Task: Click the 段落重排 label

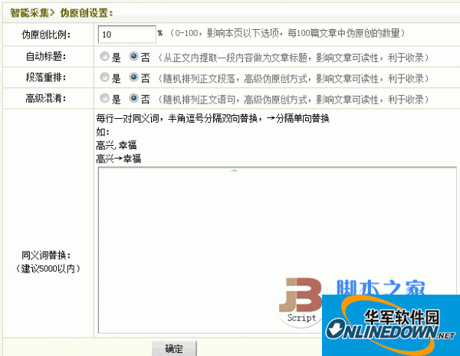Action: [46, 77]
